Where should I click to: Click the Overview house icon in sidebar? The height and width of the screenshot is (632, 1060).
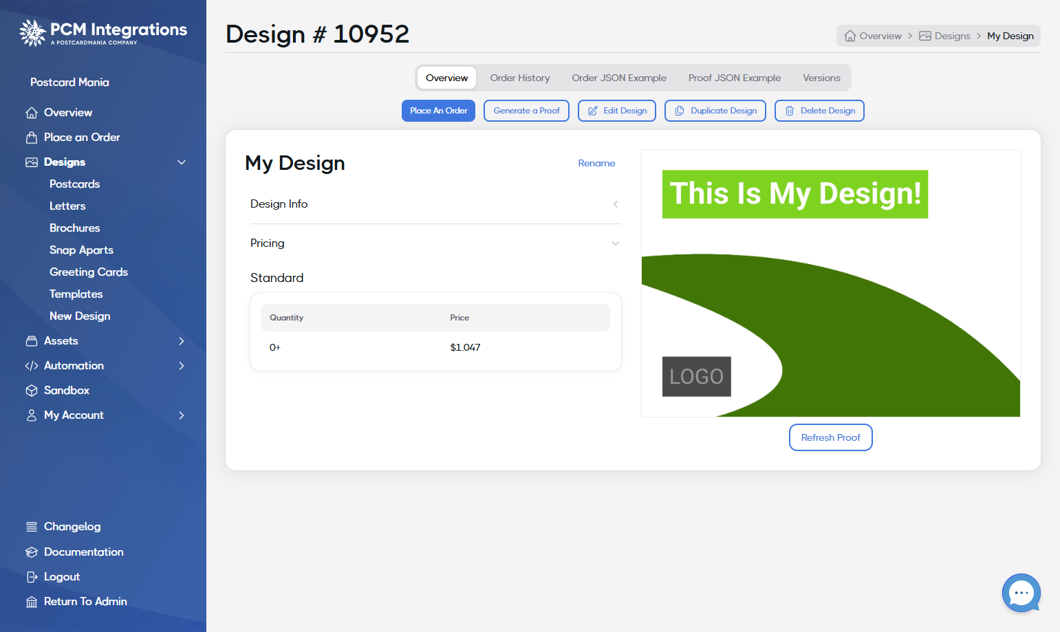coord(32,113)
